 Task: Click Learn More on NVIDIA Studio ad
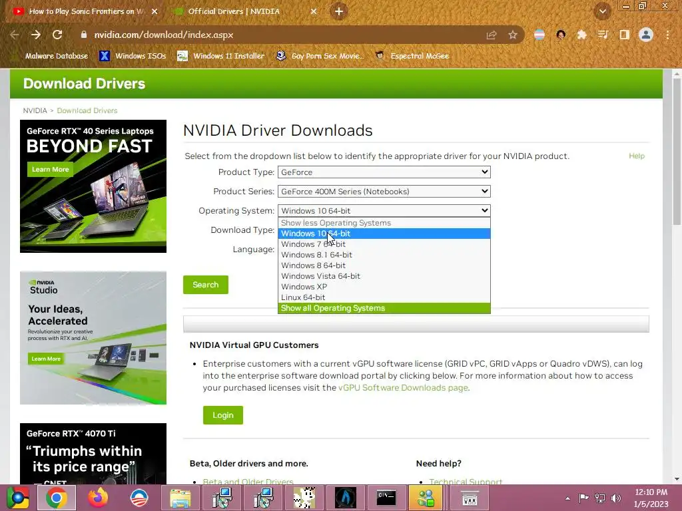coord(46,359)
